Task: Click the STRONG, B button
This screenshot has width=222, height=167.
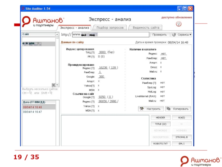Action: [x=182, y=137]
